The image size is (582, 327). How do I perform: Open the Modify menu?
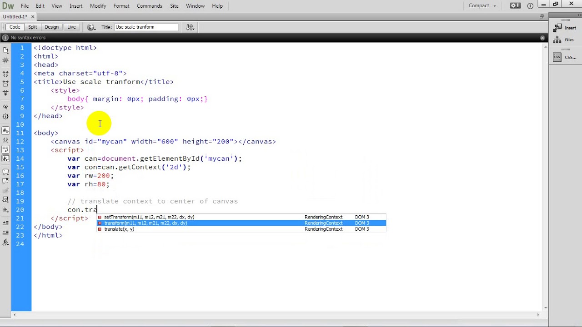(x=98, y=6)
